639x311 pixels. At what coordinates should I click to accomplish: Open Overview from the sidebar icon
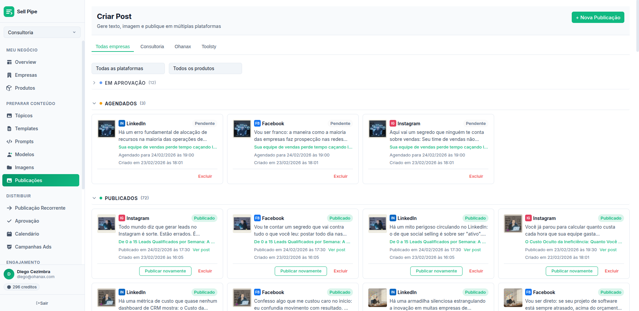(9, 62)
